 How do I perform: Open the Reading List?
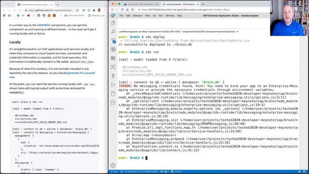[x=96, y=15]
